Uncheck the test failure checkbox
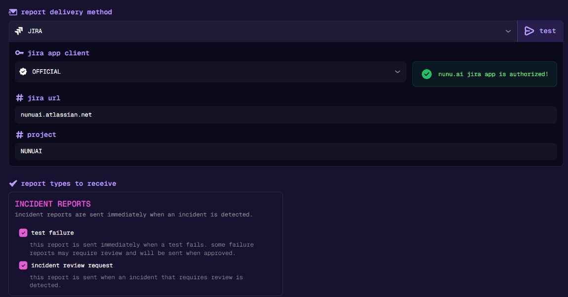 [23, 233]
